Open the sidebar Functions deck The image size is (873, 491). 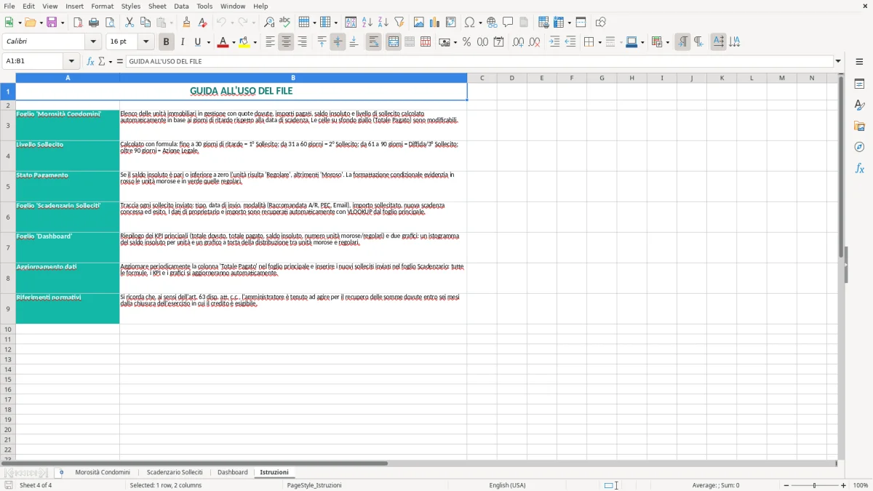coord(859,169)
